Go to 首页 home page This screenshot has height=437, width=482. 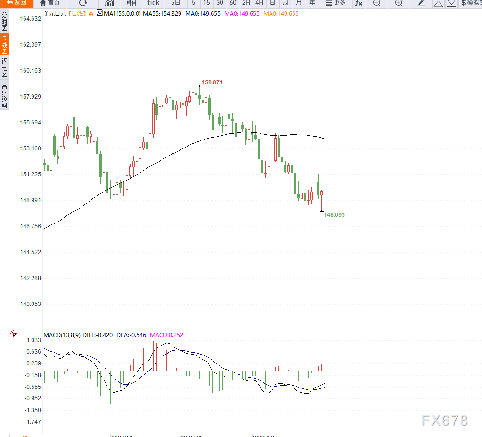50,3
